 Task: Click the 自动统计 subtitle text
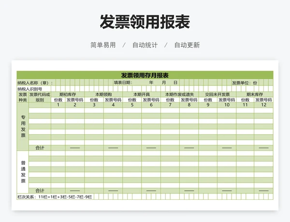pyautogui.click(x=145, y=45)
